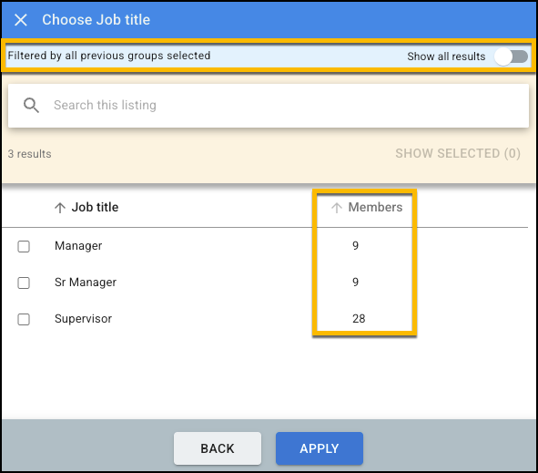This screenshot has height=473, width=538.
Task: Click the Job title column header
Action: click(x=95, y=207)
